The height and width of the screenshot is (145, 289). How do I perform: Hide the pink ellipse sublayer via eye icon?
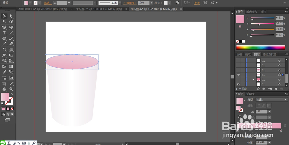[238, 75]
